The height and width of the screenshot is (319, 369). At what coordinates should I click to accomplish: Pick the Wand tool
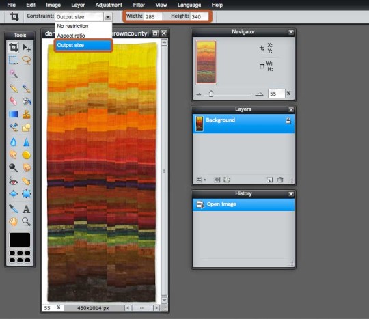click(14, 74)
